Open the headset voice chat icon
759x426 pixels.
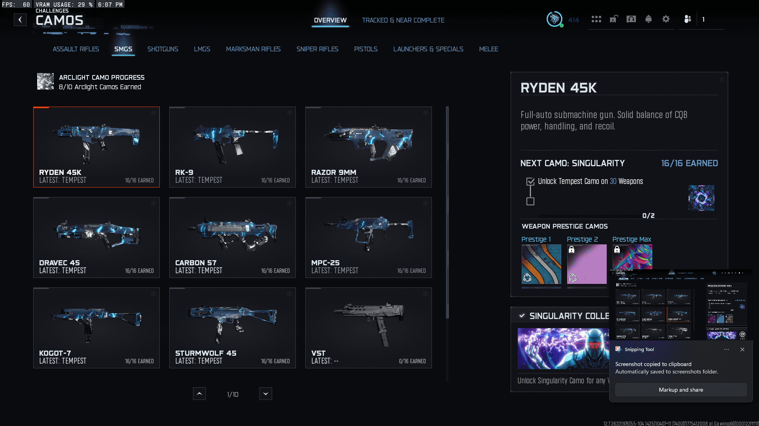point(631,19)
